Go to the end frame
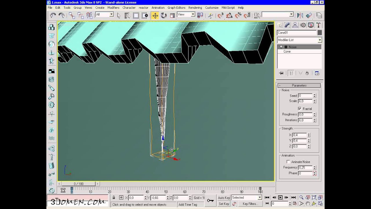The image size is (371, 209). click(293, 197)
